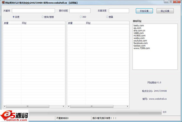The height and width of the screenshot is (122, 182).
Task: Select youtube.com in the exclude list
Action: [x=140, y=41]
